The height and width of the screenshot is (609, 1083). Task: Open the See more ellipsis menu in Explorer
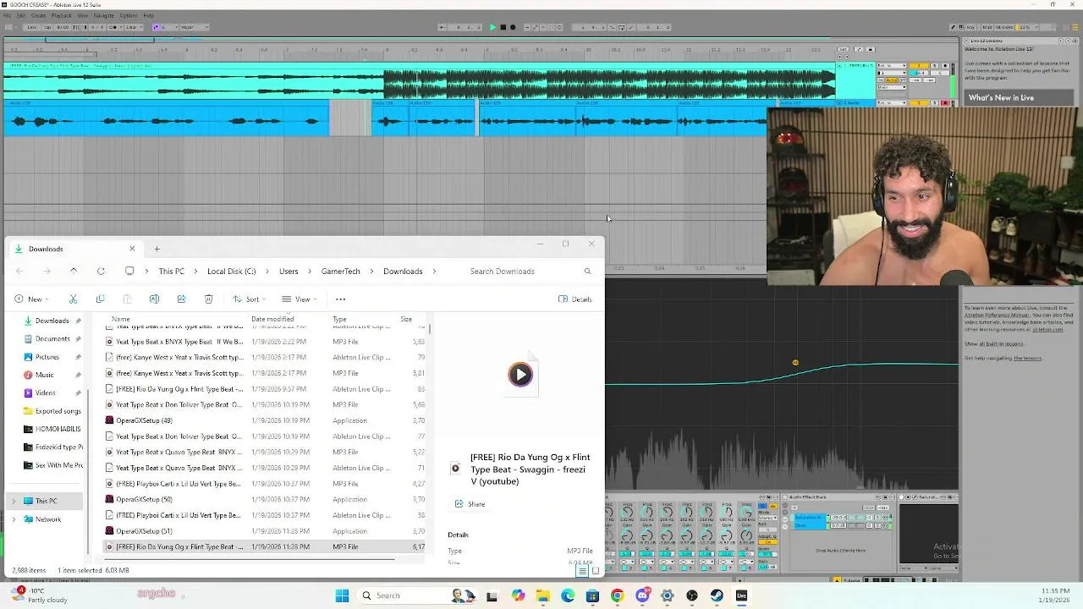point(341,299)
